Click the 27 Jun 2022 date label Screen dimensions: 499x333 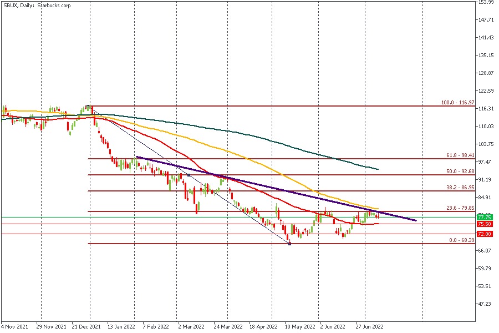click(369, 327)
